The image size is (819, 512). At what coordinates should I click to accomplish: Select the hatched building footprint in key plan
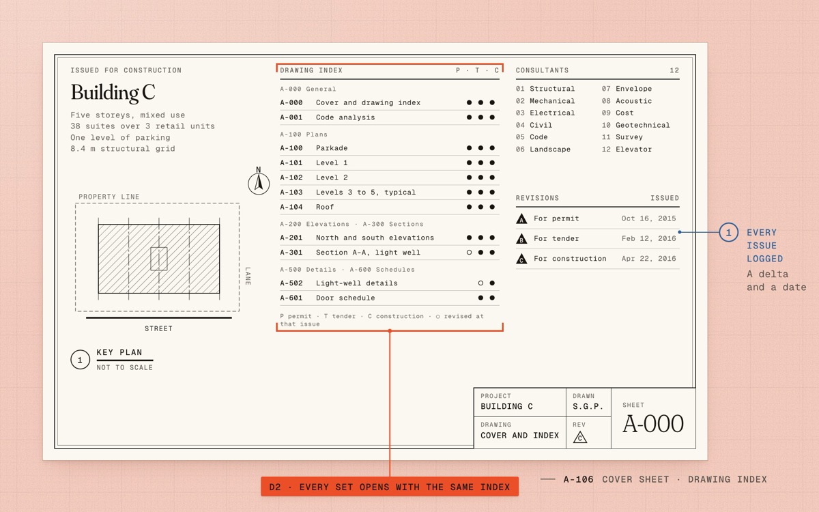click(159, 259)
